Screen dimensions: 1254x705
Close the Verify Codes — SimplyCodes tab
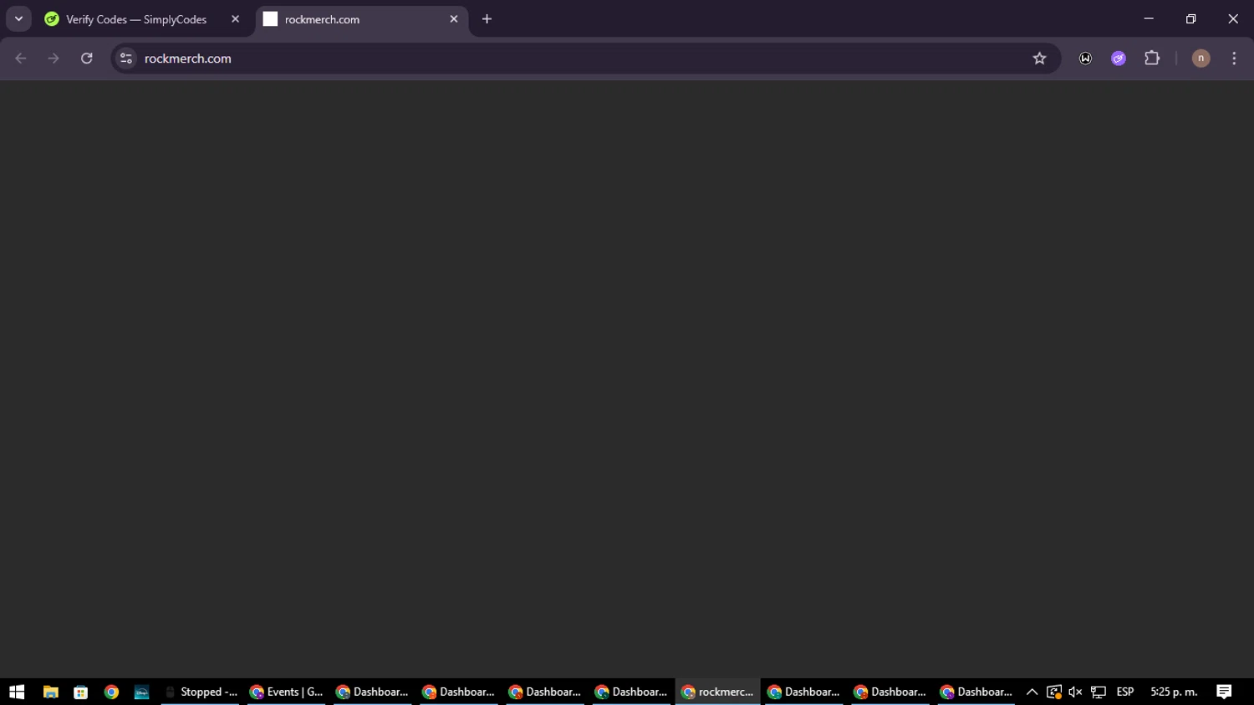pos(235,19)
